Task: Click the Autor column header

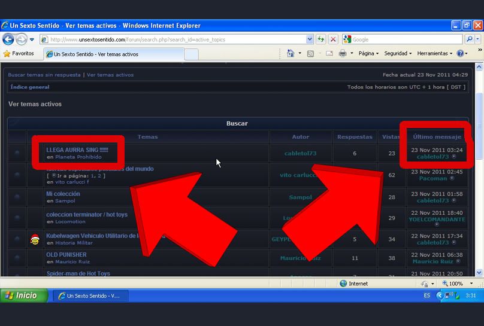Action: coord(301,137)
